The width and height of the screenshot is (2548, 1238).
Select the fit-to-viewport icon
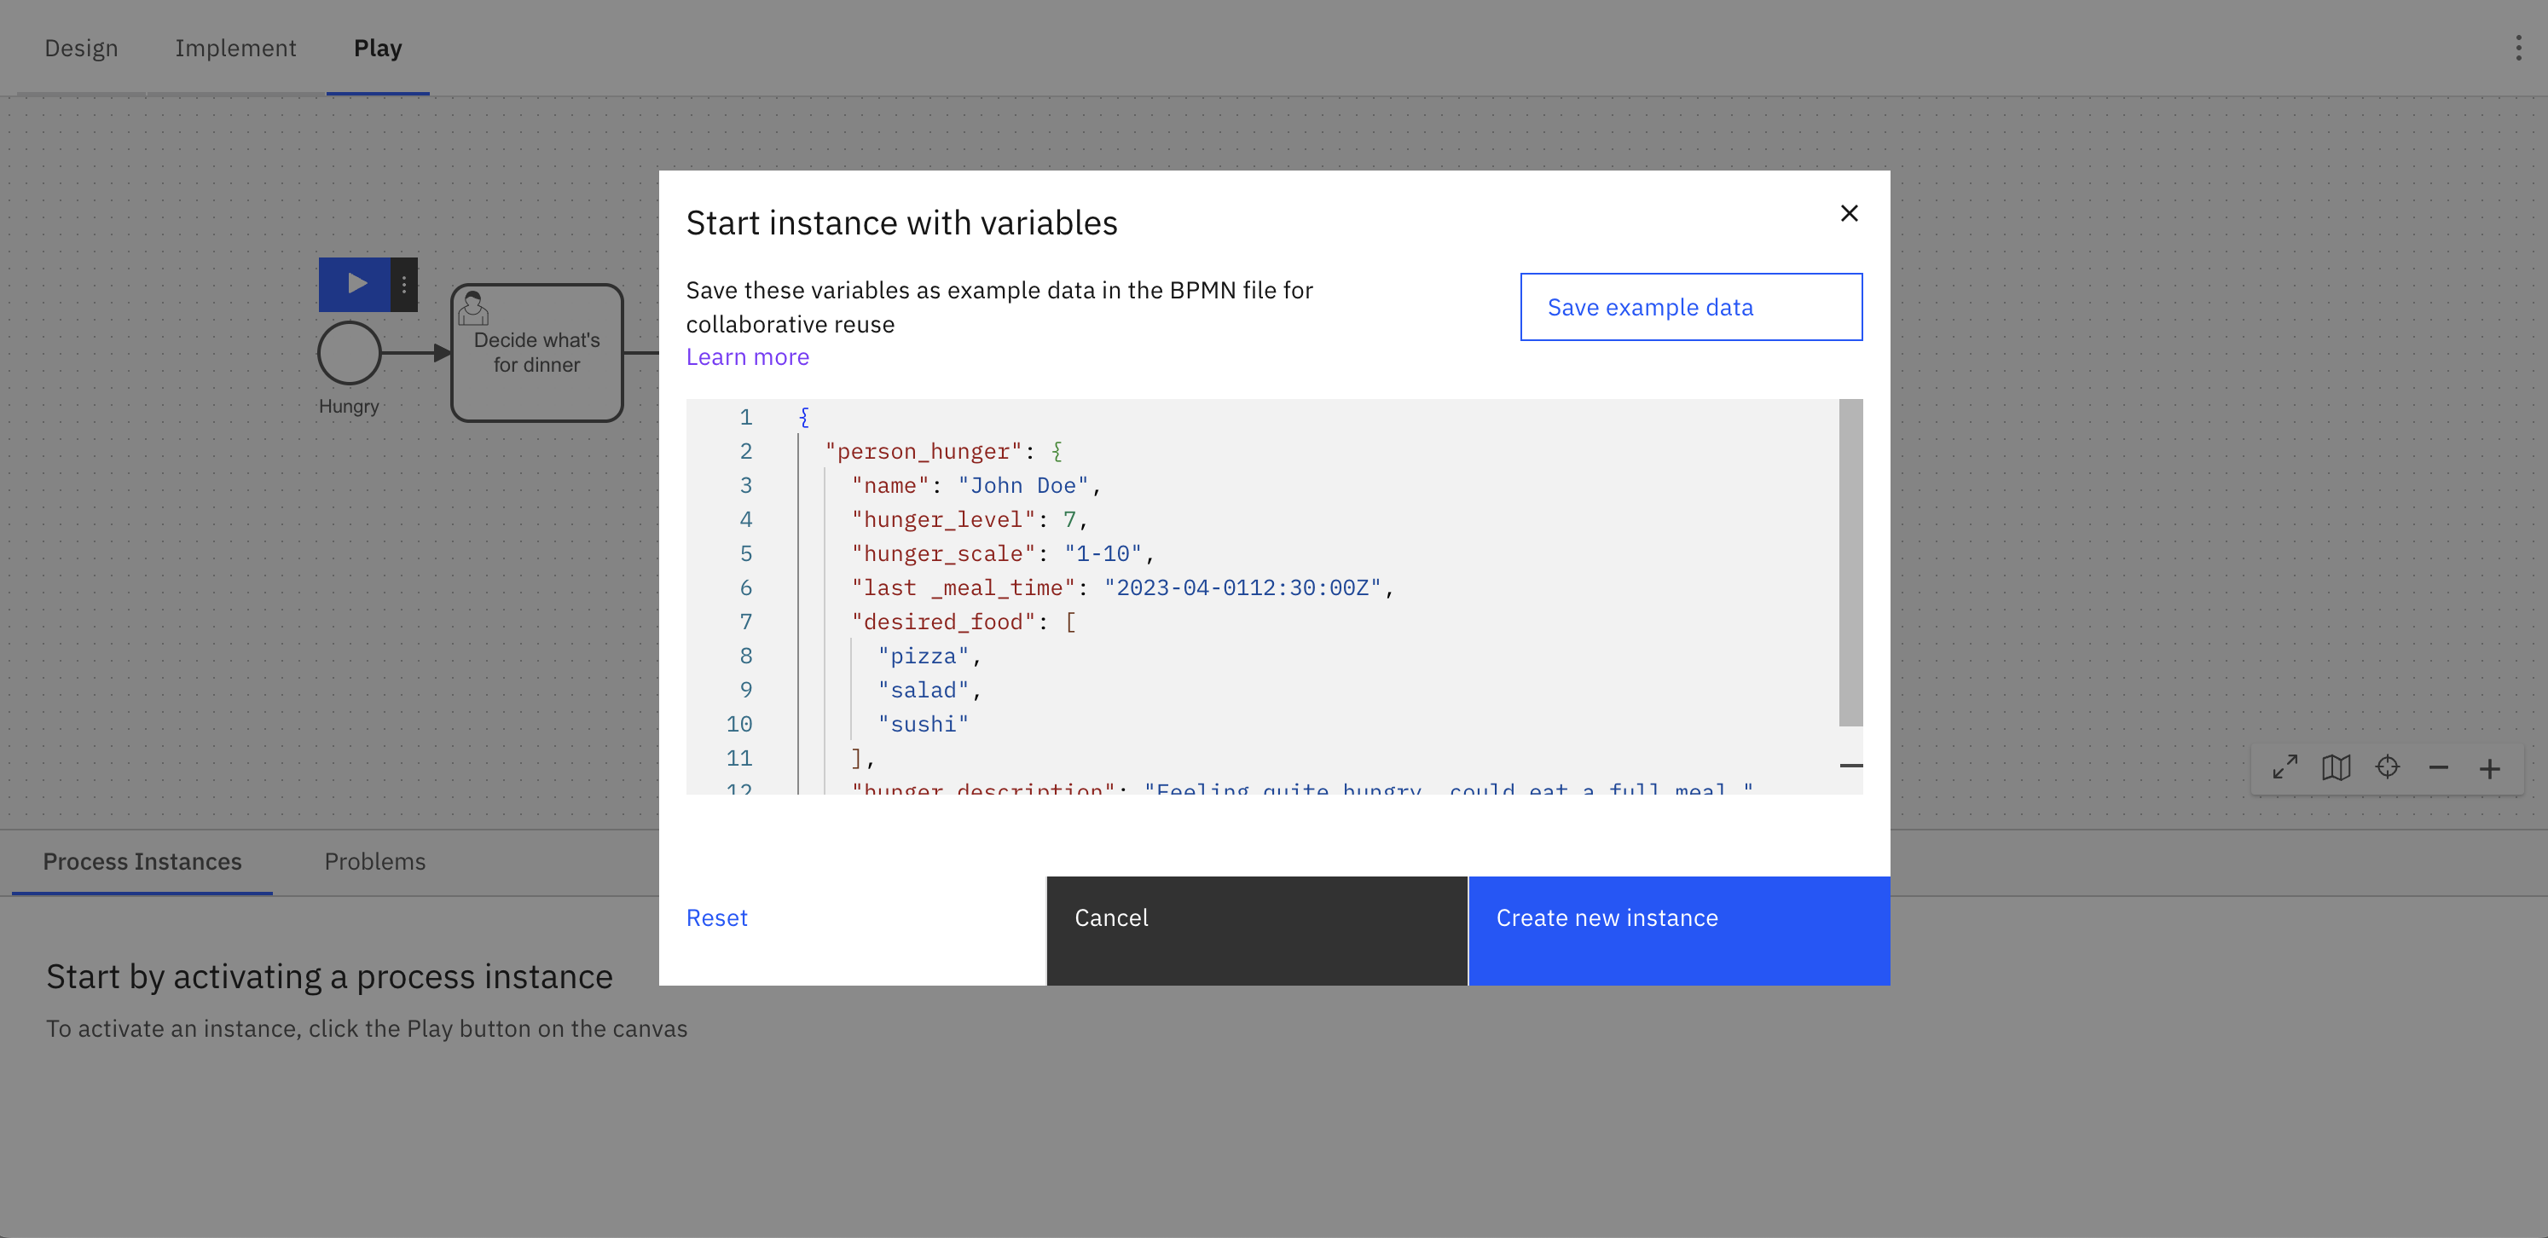pyautogui.click(x=2285, y=767)
